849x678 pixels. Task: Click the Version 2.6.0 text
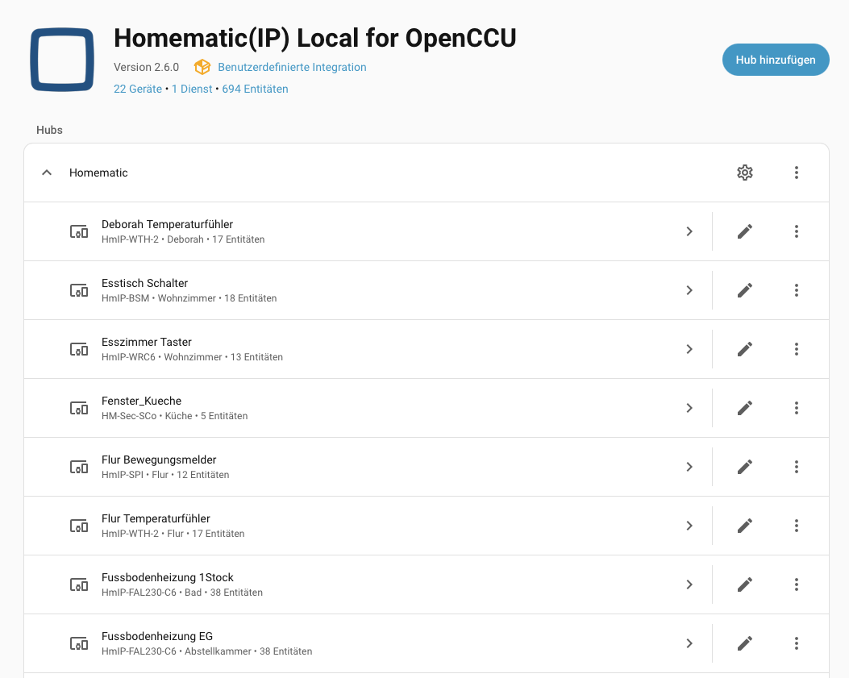[x=146, y=67]
